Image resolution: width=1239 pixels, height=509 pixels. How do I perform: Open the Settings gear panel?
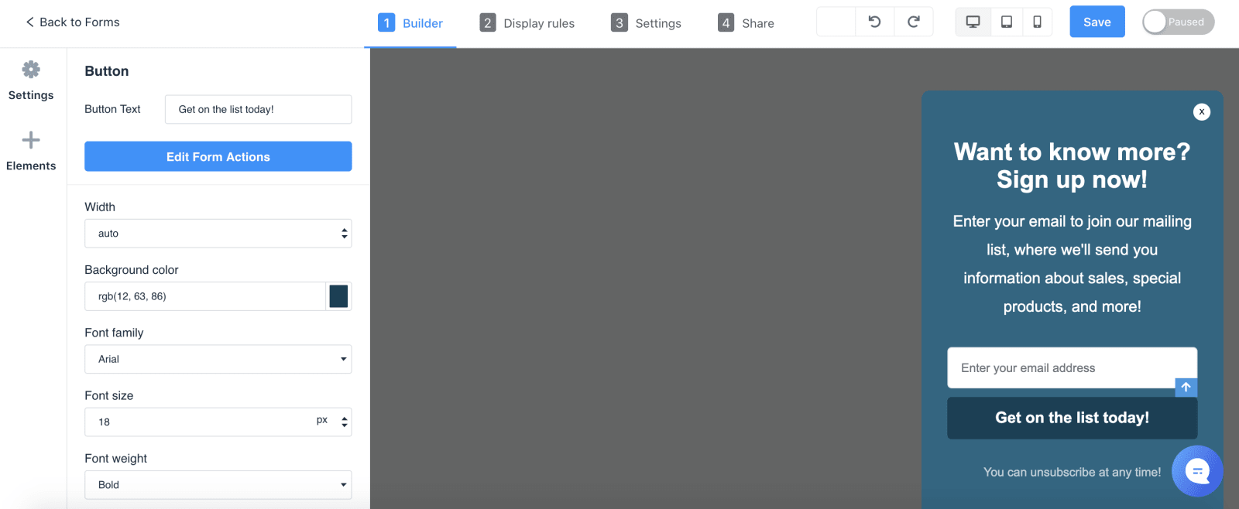31,80
